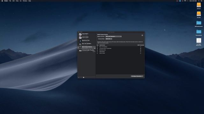Open the Go menu

(20, 1)
